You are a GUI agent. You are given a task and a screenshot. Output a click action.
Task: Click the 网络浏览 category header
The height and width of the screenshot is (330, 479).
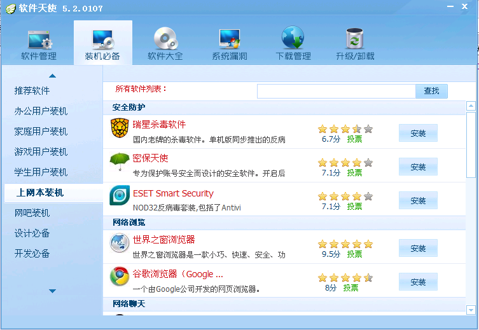pos(128,223)
